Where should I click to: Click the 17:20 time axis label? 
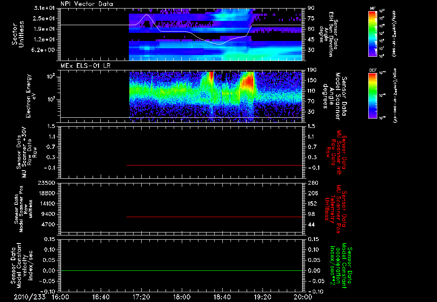pyautogui.click(x=141, y=297)
